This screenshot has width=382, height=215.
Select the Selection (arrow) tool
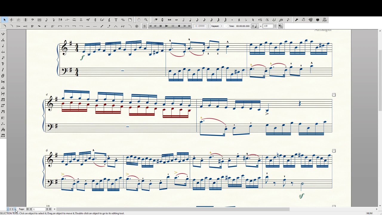[x=4, y=20]
